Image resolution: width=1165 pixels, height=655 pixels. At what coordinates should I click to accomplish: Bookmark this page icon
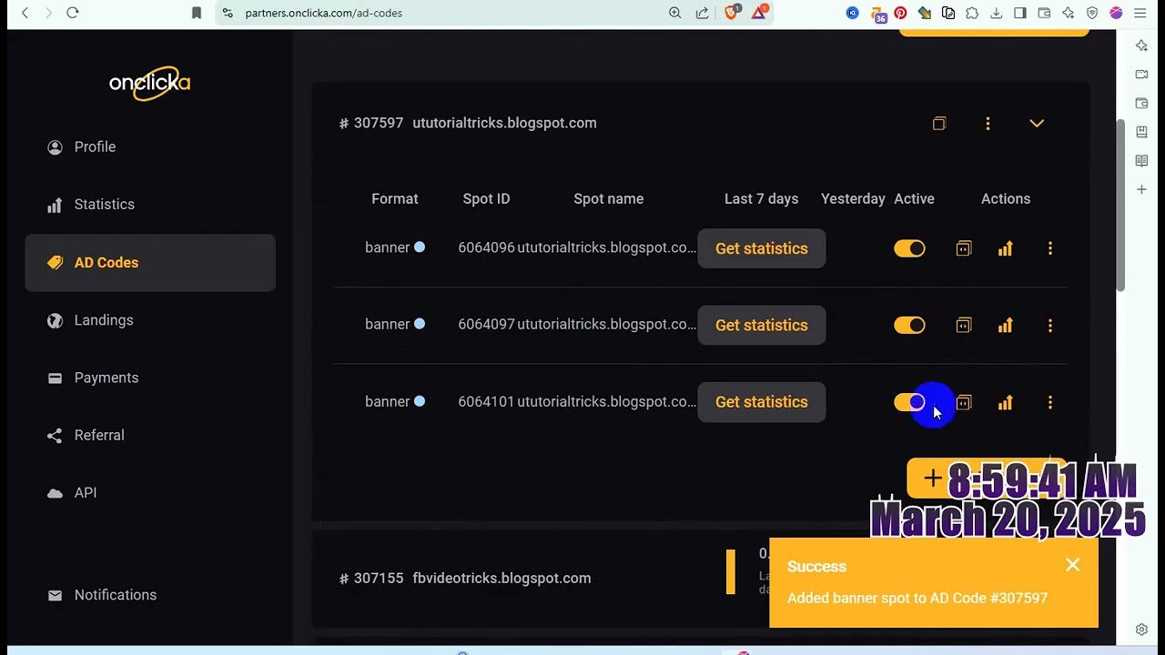point(197,13)
